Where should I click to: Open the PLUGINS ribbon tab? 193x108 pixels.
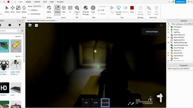click(60, 2)
